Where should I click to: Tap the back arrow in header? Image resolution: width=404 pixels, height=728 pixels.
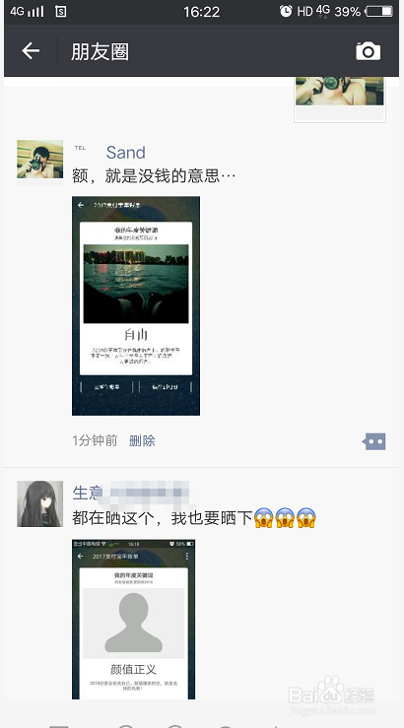coord(31,50)
